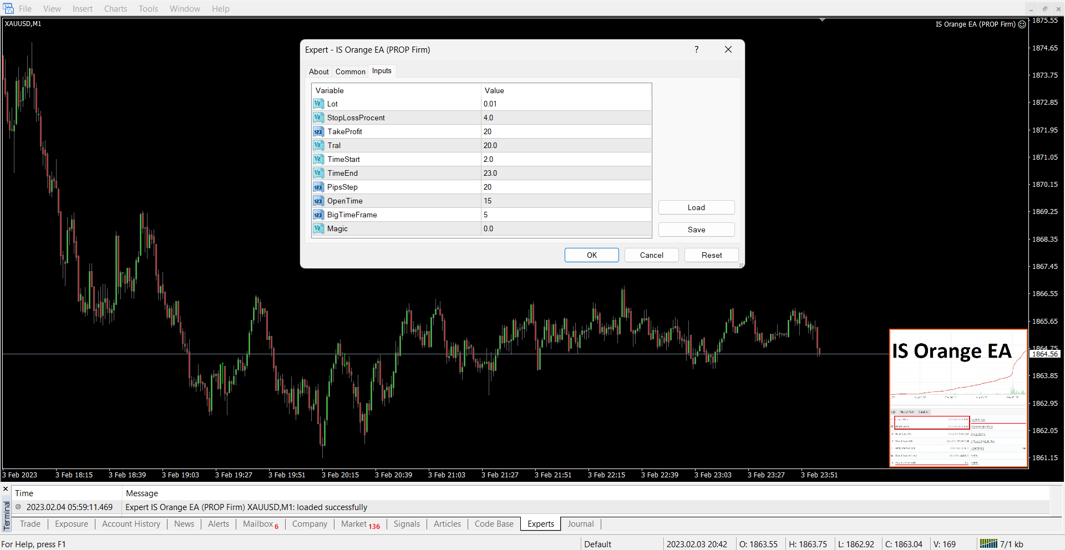This screenshot has width=1065, height=550.
Task: Click Save to store input settings
Action: 696,230
